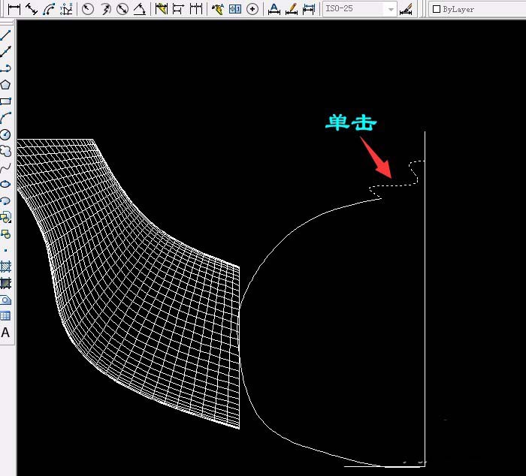
Task: Select the Construction Line tool
Action: (x=5, y=52)
